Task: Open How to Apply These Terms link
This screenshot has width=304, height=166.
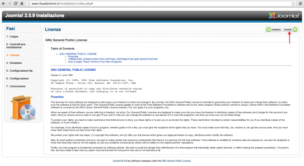Action: 95,62
